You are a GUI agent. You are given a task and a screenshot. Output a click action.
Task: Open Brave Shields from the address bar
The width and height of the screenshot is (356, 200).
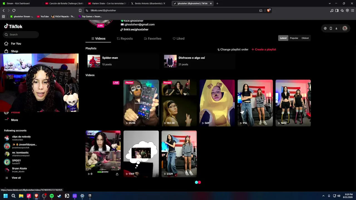tap(268, 10)
